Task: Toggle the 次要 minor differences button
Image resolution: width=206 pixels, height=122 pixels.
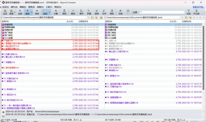Action: (56, 12)
